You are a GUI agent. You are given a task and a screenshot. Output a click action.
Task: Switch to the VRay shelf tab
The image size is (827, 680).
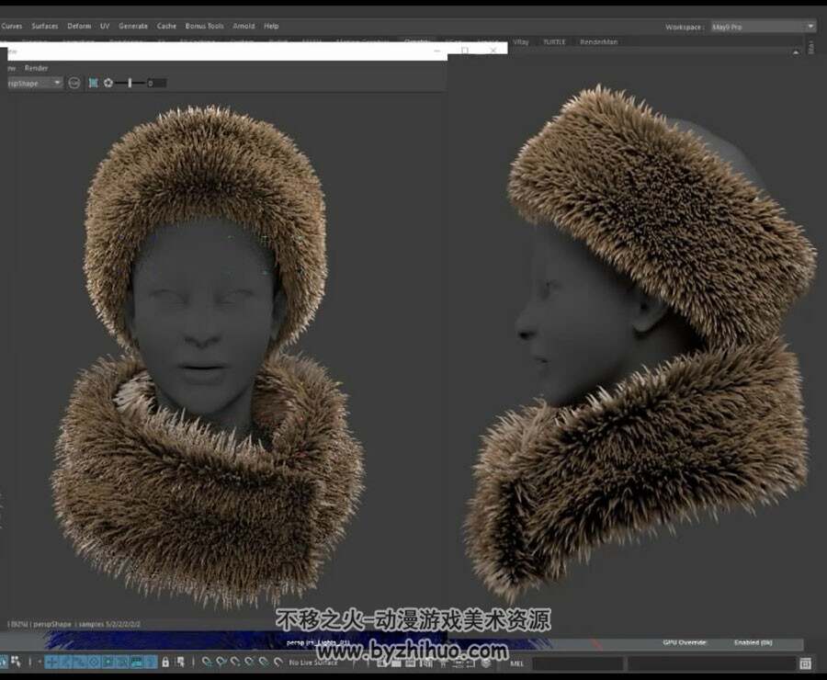point(521,41)
